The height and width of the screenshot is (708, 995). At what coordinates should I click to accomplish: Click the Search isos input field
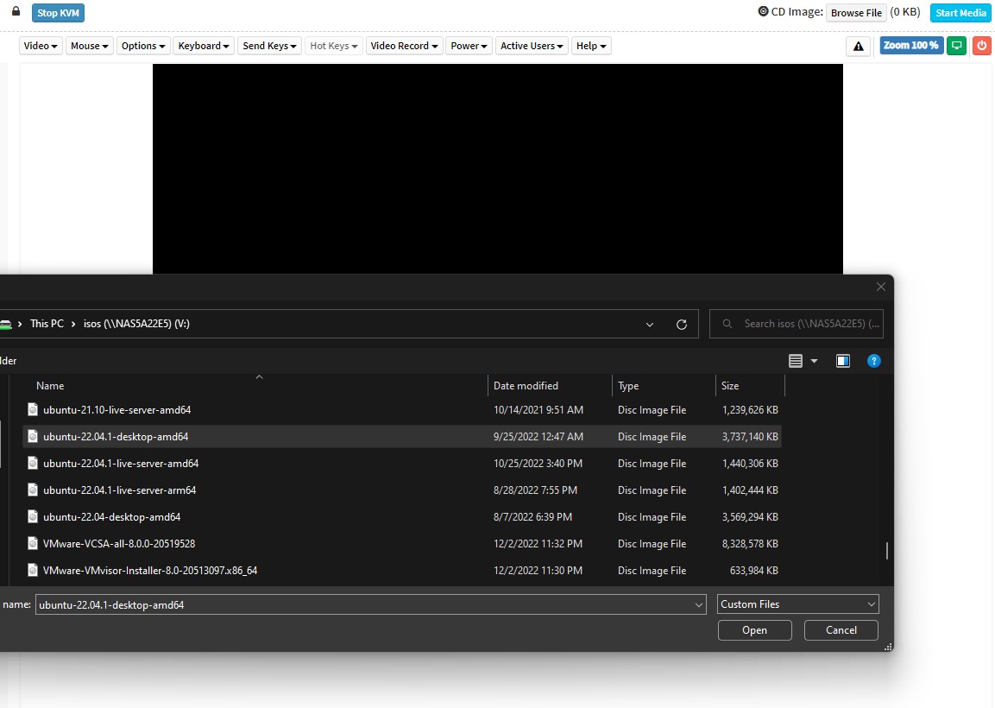807,324
